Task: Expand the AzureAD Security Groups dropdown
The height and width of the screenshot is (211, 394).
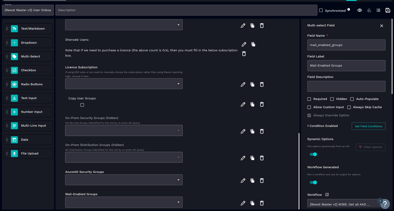Action: 124,180
